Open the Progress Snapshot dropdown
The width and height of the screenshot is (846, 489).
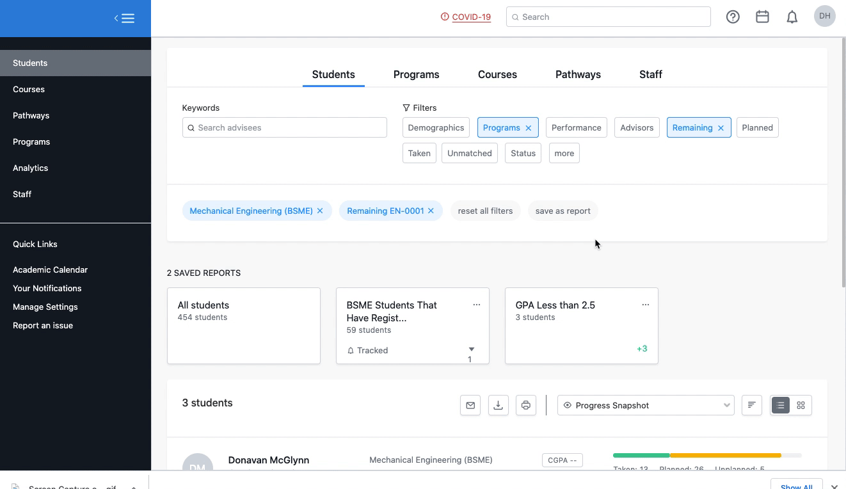coord(646,405)
